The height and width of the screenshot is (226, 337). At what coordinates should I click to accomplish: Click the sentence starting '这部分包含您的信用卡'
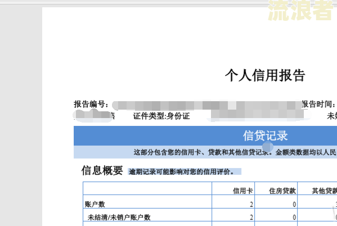coord(235,152)
